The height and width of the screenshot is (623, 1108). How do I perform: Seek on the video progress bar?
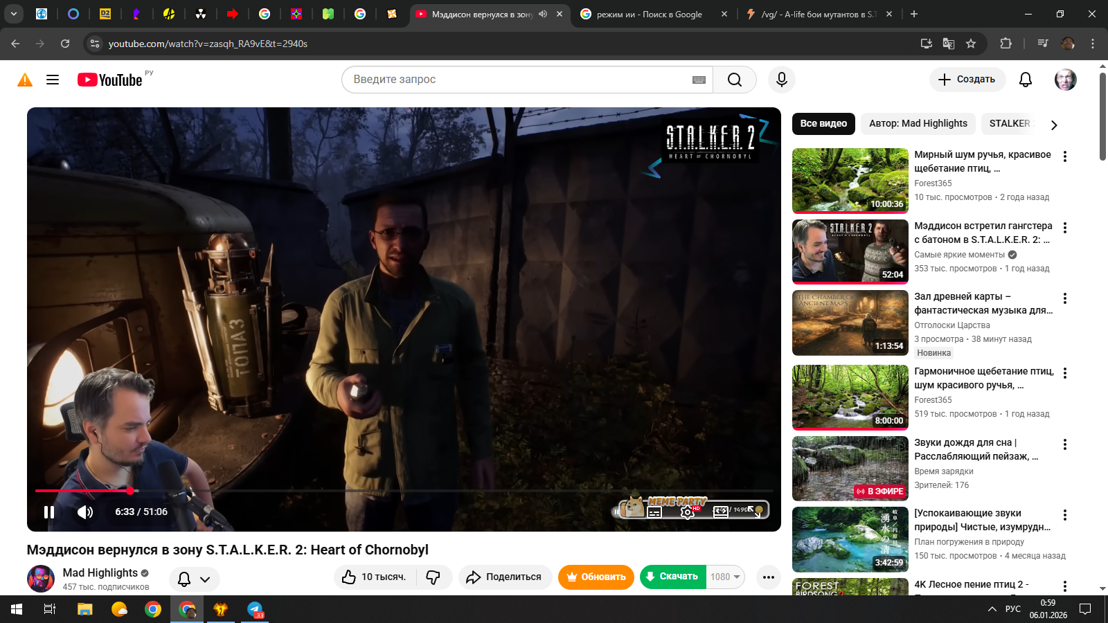tap(404, 491)
